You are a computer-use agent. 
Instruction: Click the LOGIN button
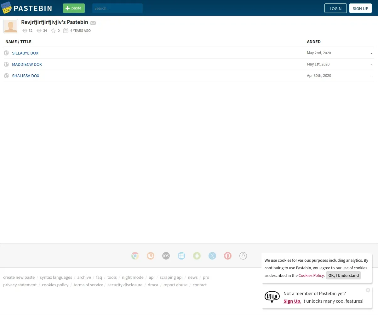[x=335, y=8]
